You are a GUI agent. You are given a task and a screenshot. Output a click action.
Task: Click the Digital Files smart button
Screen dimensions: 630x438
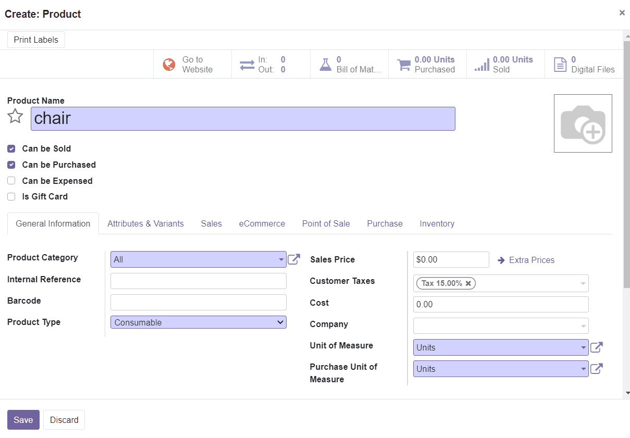coord(583,64)
